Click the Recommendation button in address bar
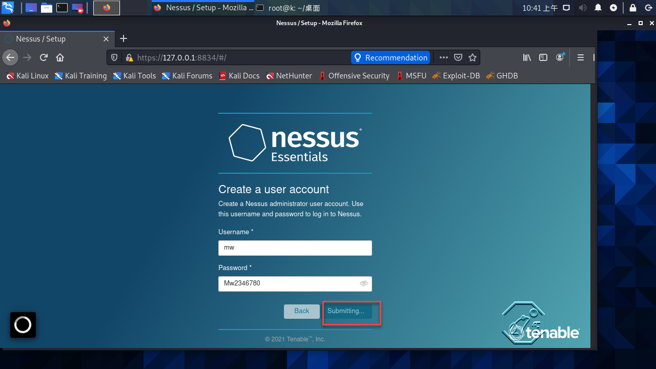 point(391,57)
